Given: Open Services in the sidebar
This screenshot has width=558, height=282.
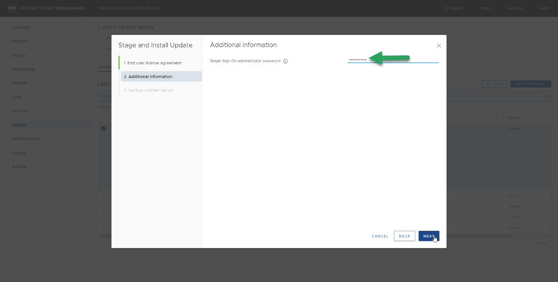Looking at the screenshot, I should pos(20,111).
